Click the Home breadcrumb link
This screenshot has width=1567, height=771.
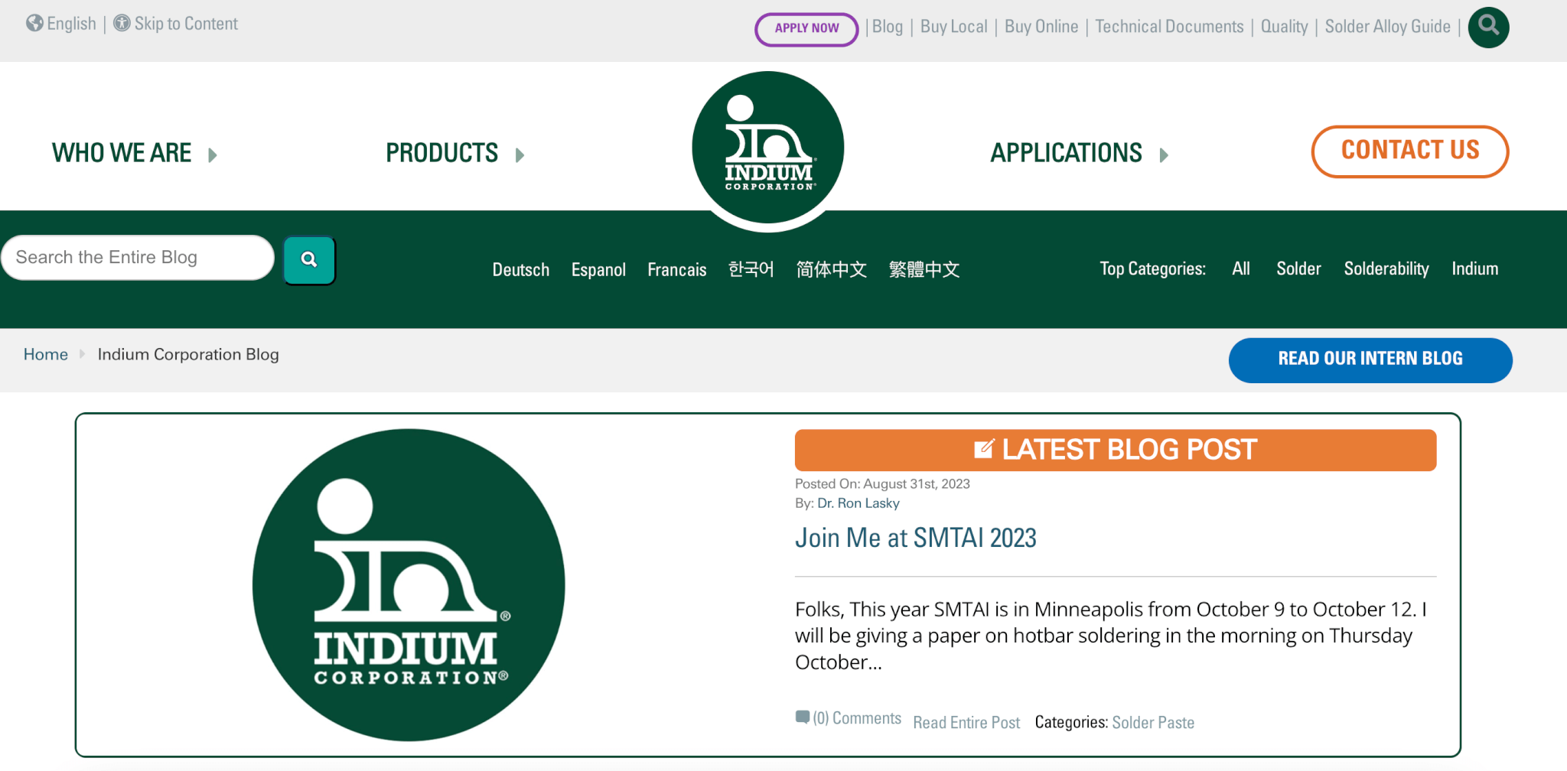46,354
